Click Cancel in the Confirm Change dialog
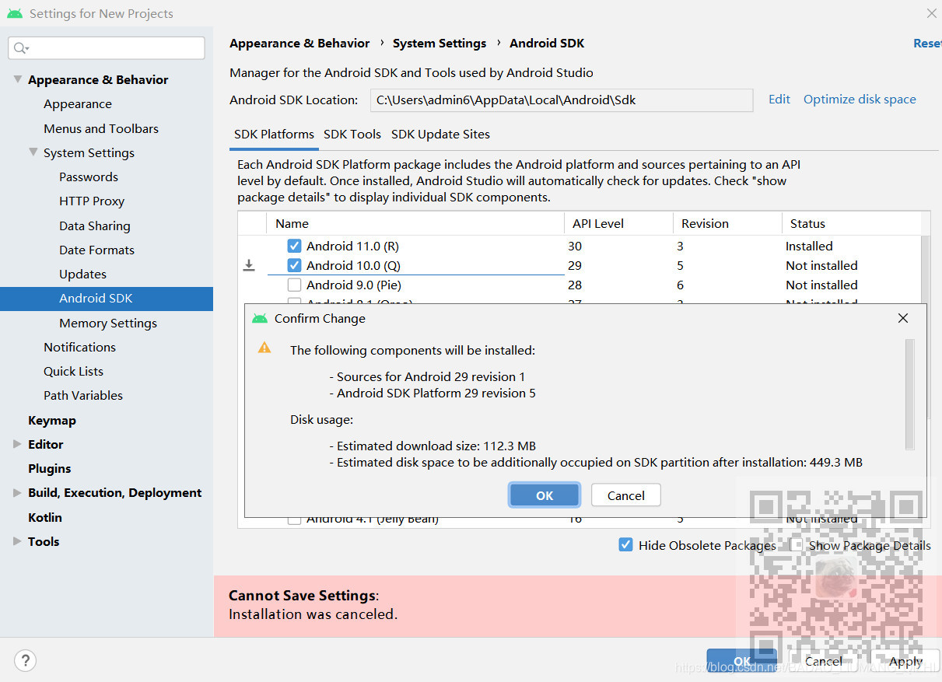This screenshot has height=682, width=942. tap(626, 495)
